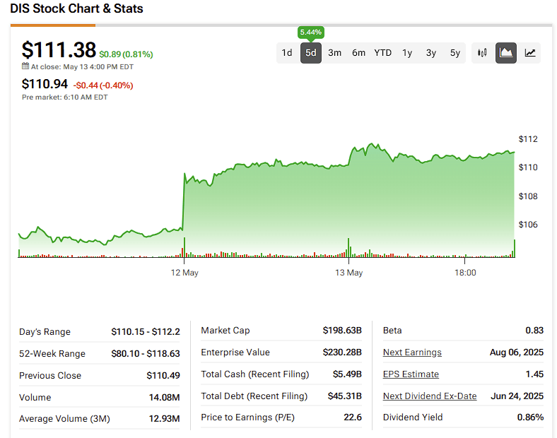Click the $112 price axis label
The height and width of the screenshot is (438, 557).
pos(528,139)
